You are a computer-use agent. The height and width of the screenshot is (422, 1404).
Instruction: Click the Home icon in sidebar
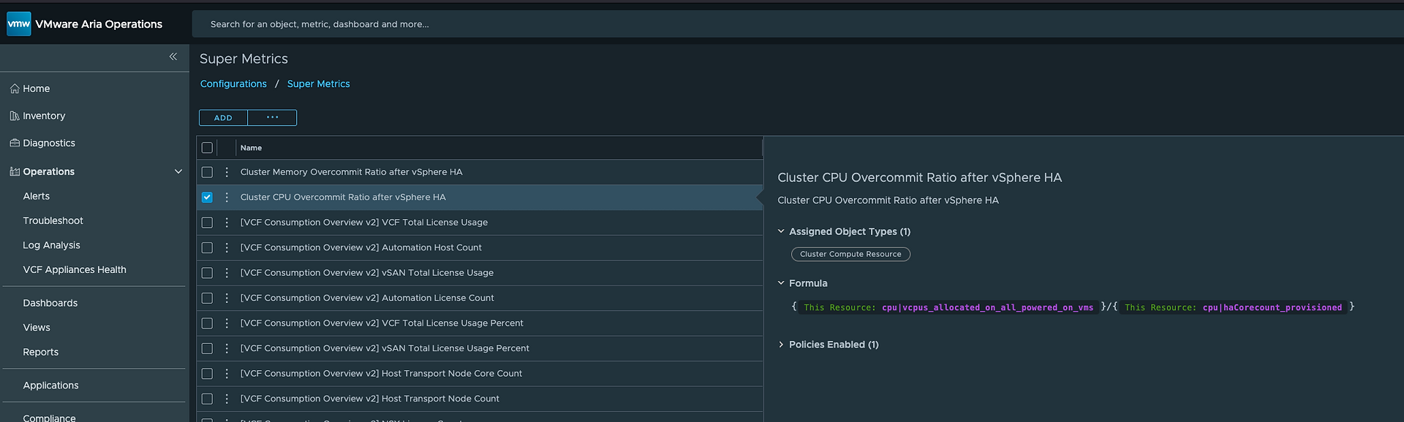coord(15,88)
